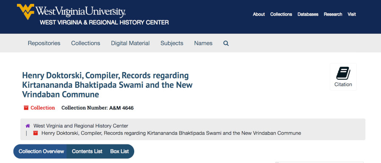The image size is (381, 163).
Task: Click About in top header
Action: click(x=259, y=14)
